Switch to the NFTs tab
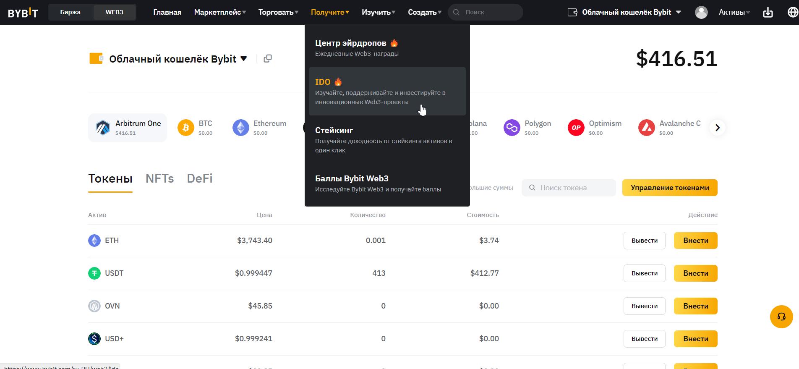799x369 pixels. (160, 179)
